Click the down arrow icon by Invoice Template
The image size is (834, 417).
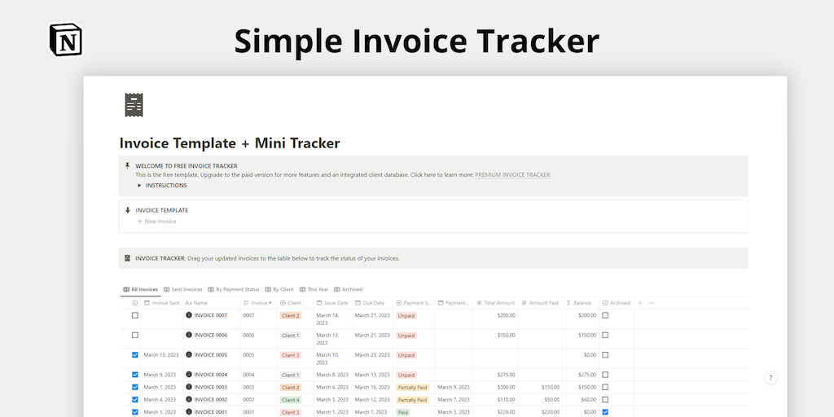pyautogui.click(x=127, y=210)
